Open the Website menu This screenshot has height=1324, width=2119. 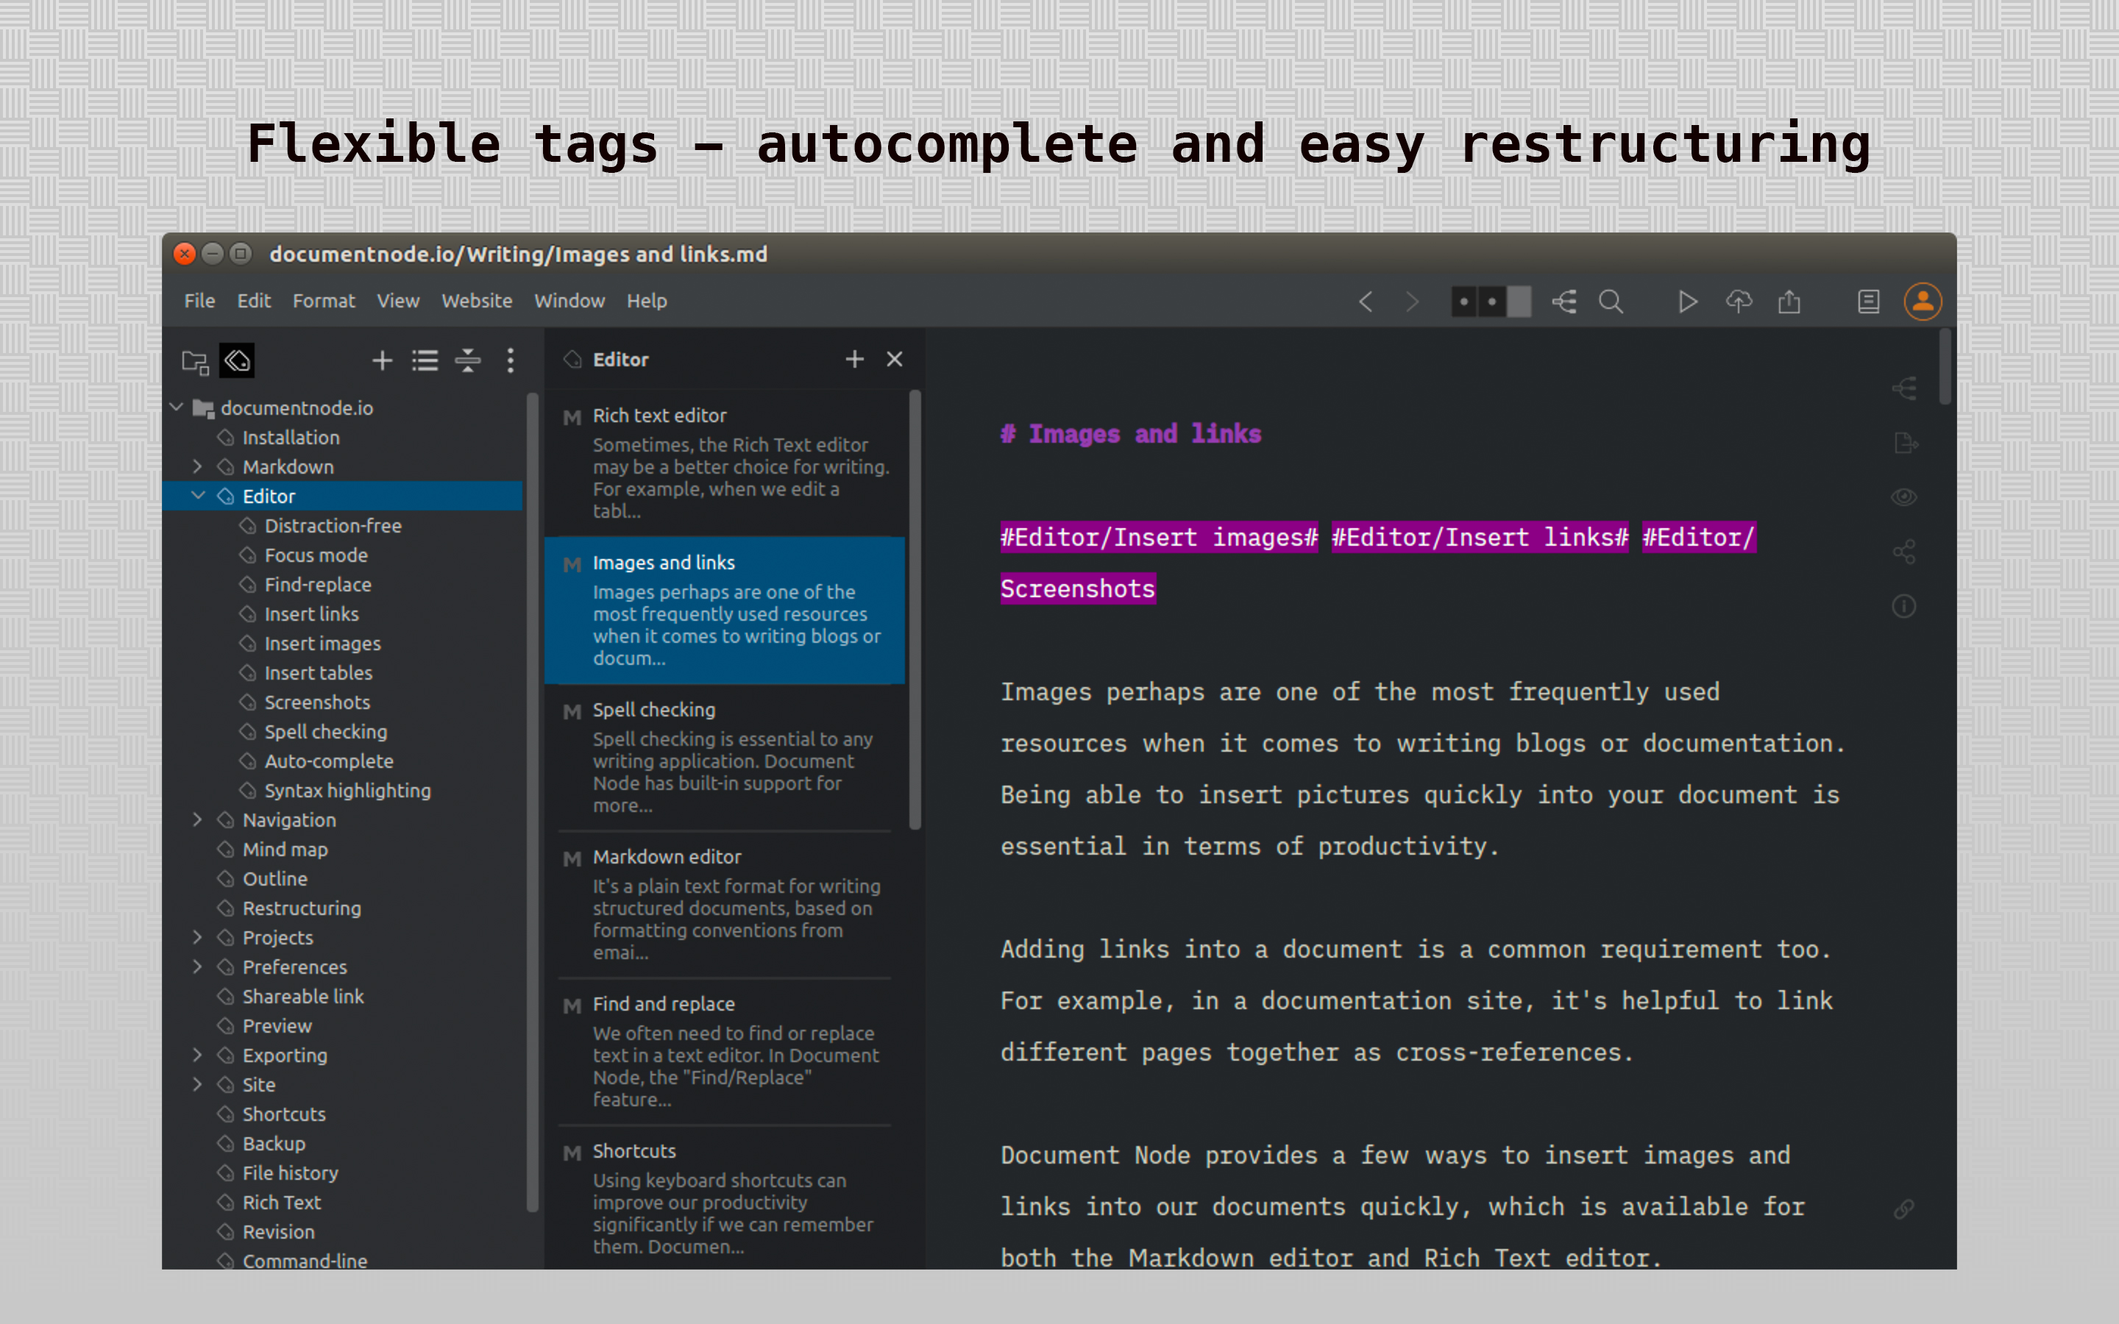pyautogui.click(x=476, y=300)
